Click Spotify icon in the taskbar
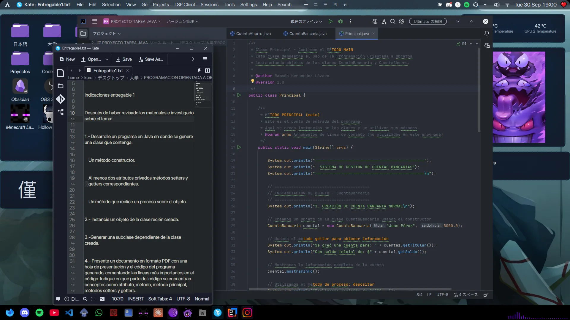This screenshot has height=320, width=570. (39, 313)
